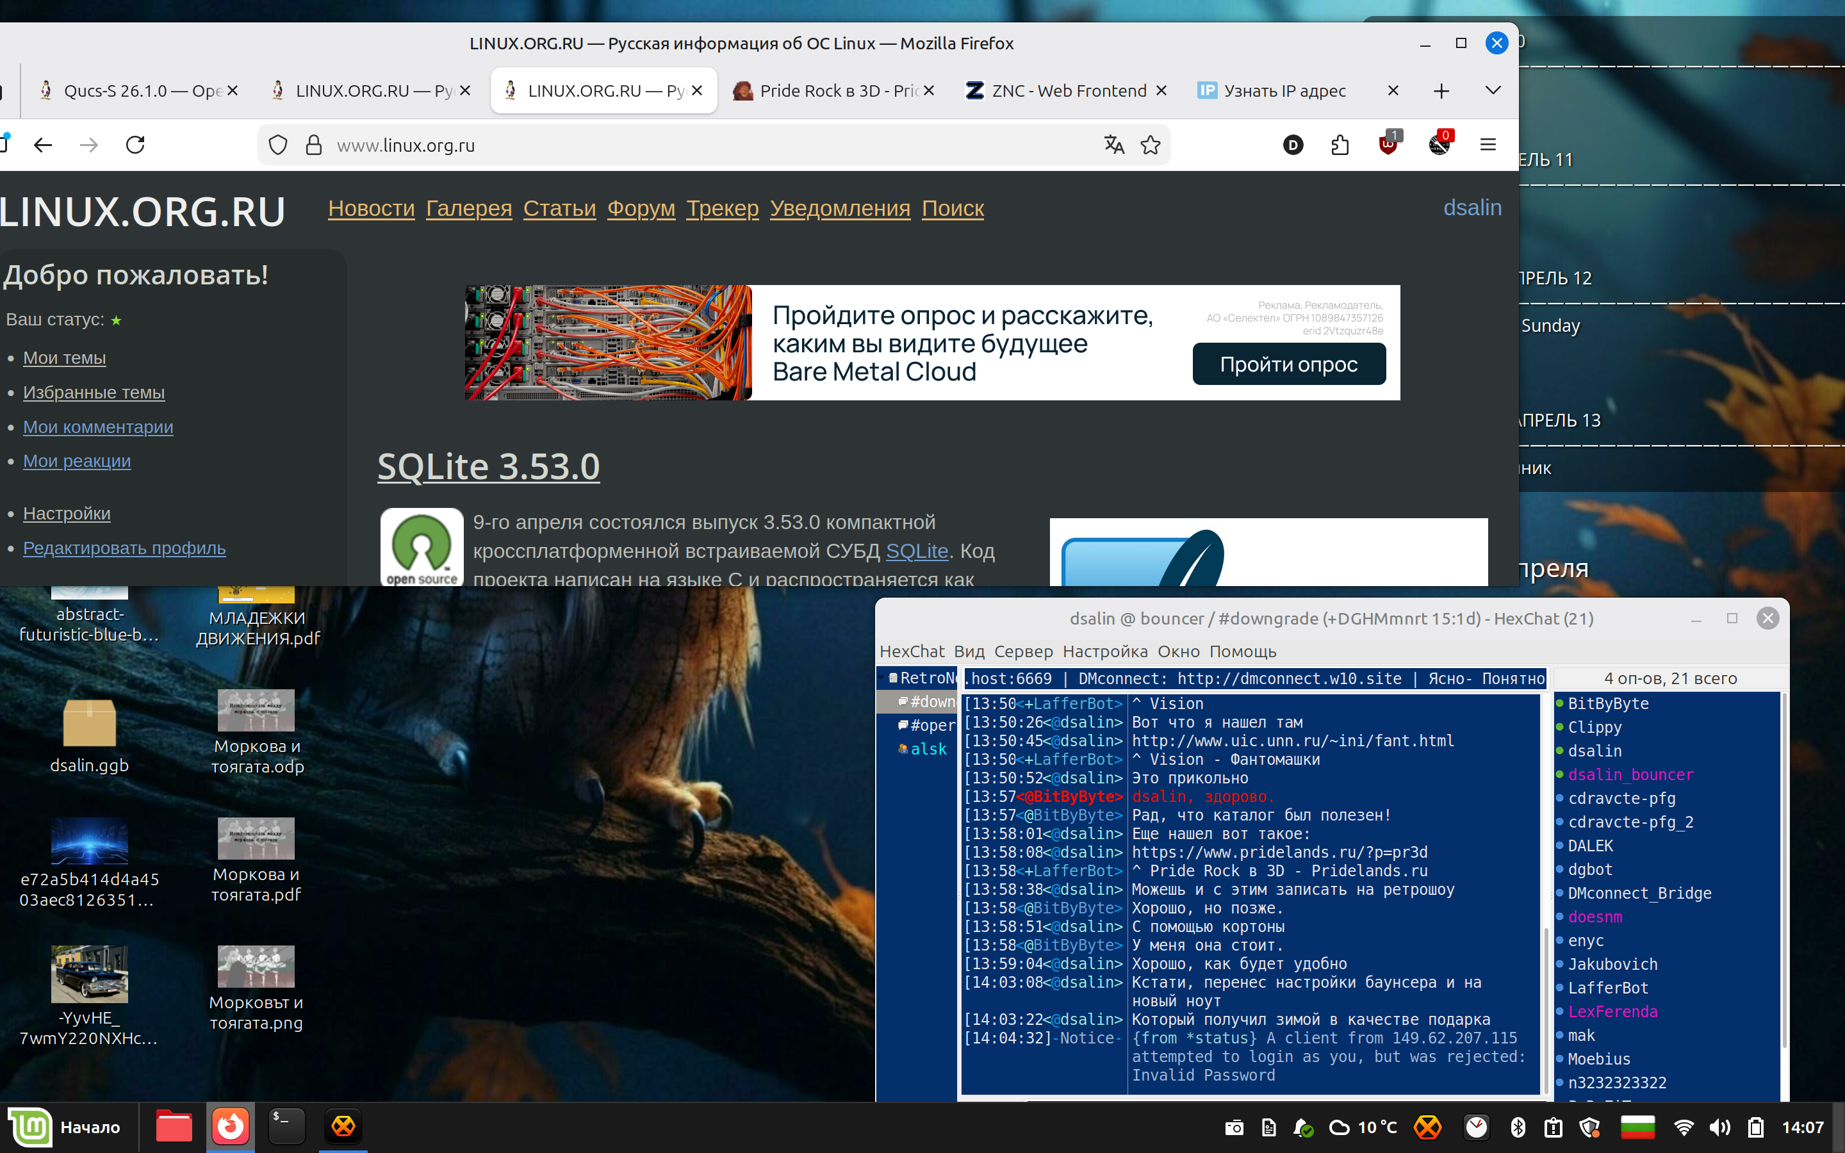Click the Пройти опрос banner button
The height and width of the screenshot is (1153, 1845).
1288,364
